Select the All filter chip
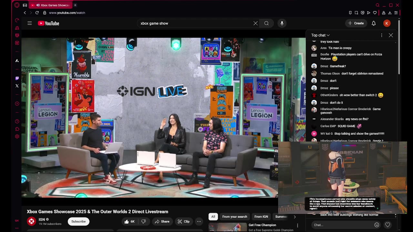This screenshot has height=232, width=413. [213, 217]
